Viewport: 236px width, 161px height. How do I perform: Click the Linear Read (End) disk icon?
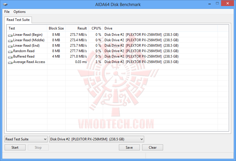[x=10, y=46]
